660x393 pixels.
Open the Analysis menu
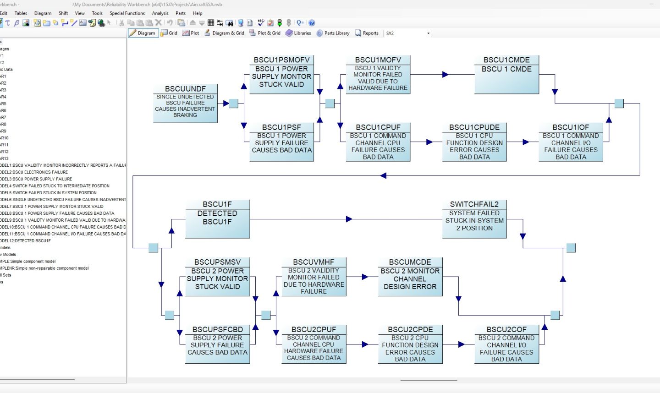(160, 13)
